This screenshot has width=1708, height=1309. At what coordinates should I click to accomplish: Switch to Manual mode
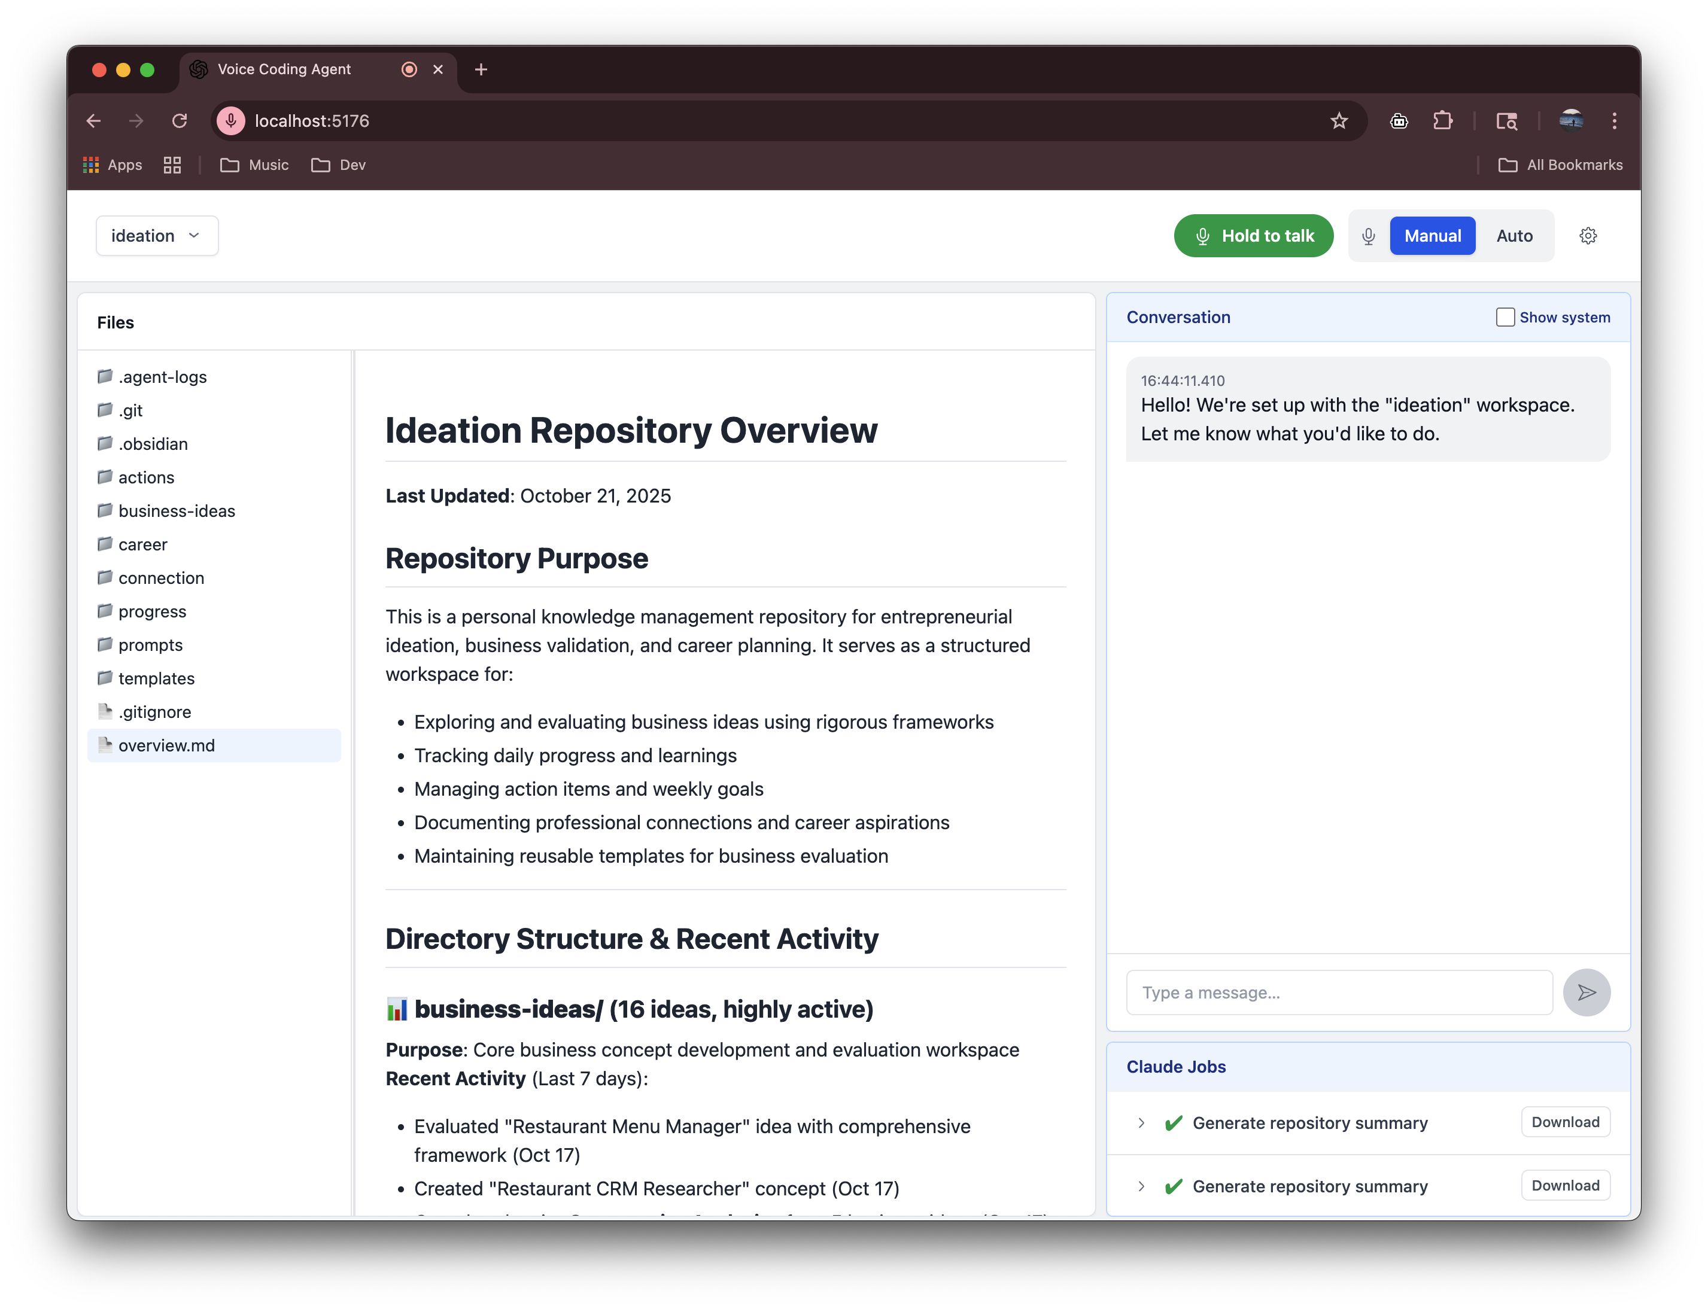1432,236
